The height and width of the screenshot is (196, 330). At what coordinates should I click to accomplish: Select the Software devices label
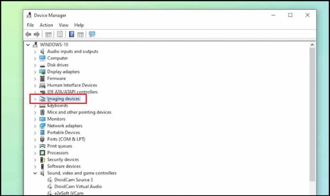(64, 166)
